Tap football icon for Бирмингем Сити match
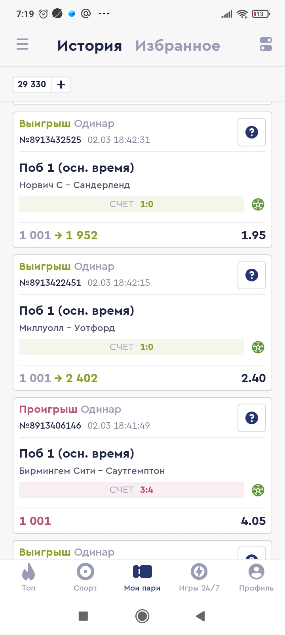The height and width of the screenshot is (635, 285). point(258,490)
